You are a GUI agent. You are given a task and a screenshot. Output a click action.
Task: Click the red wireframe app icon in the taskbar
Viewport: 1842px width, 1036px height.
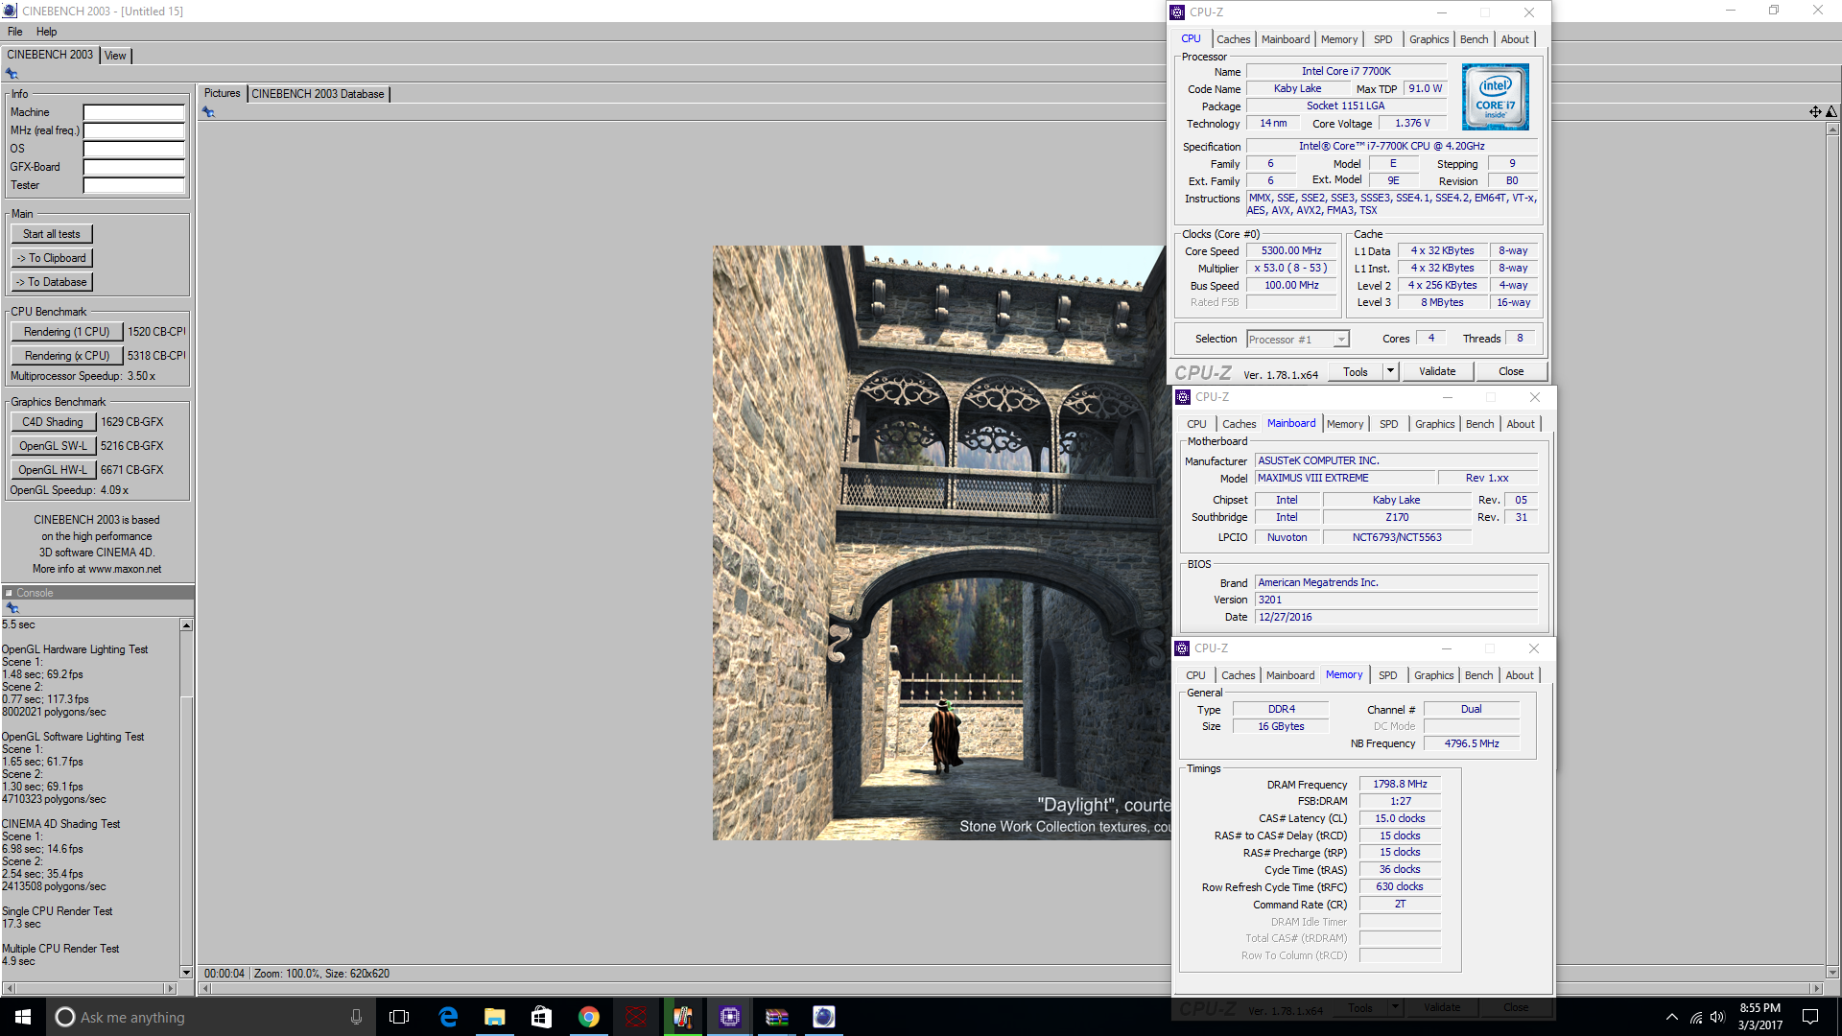click(635, 1017)
